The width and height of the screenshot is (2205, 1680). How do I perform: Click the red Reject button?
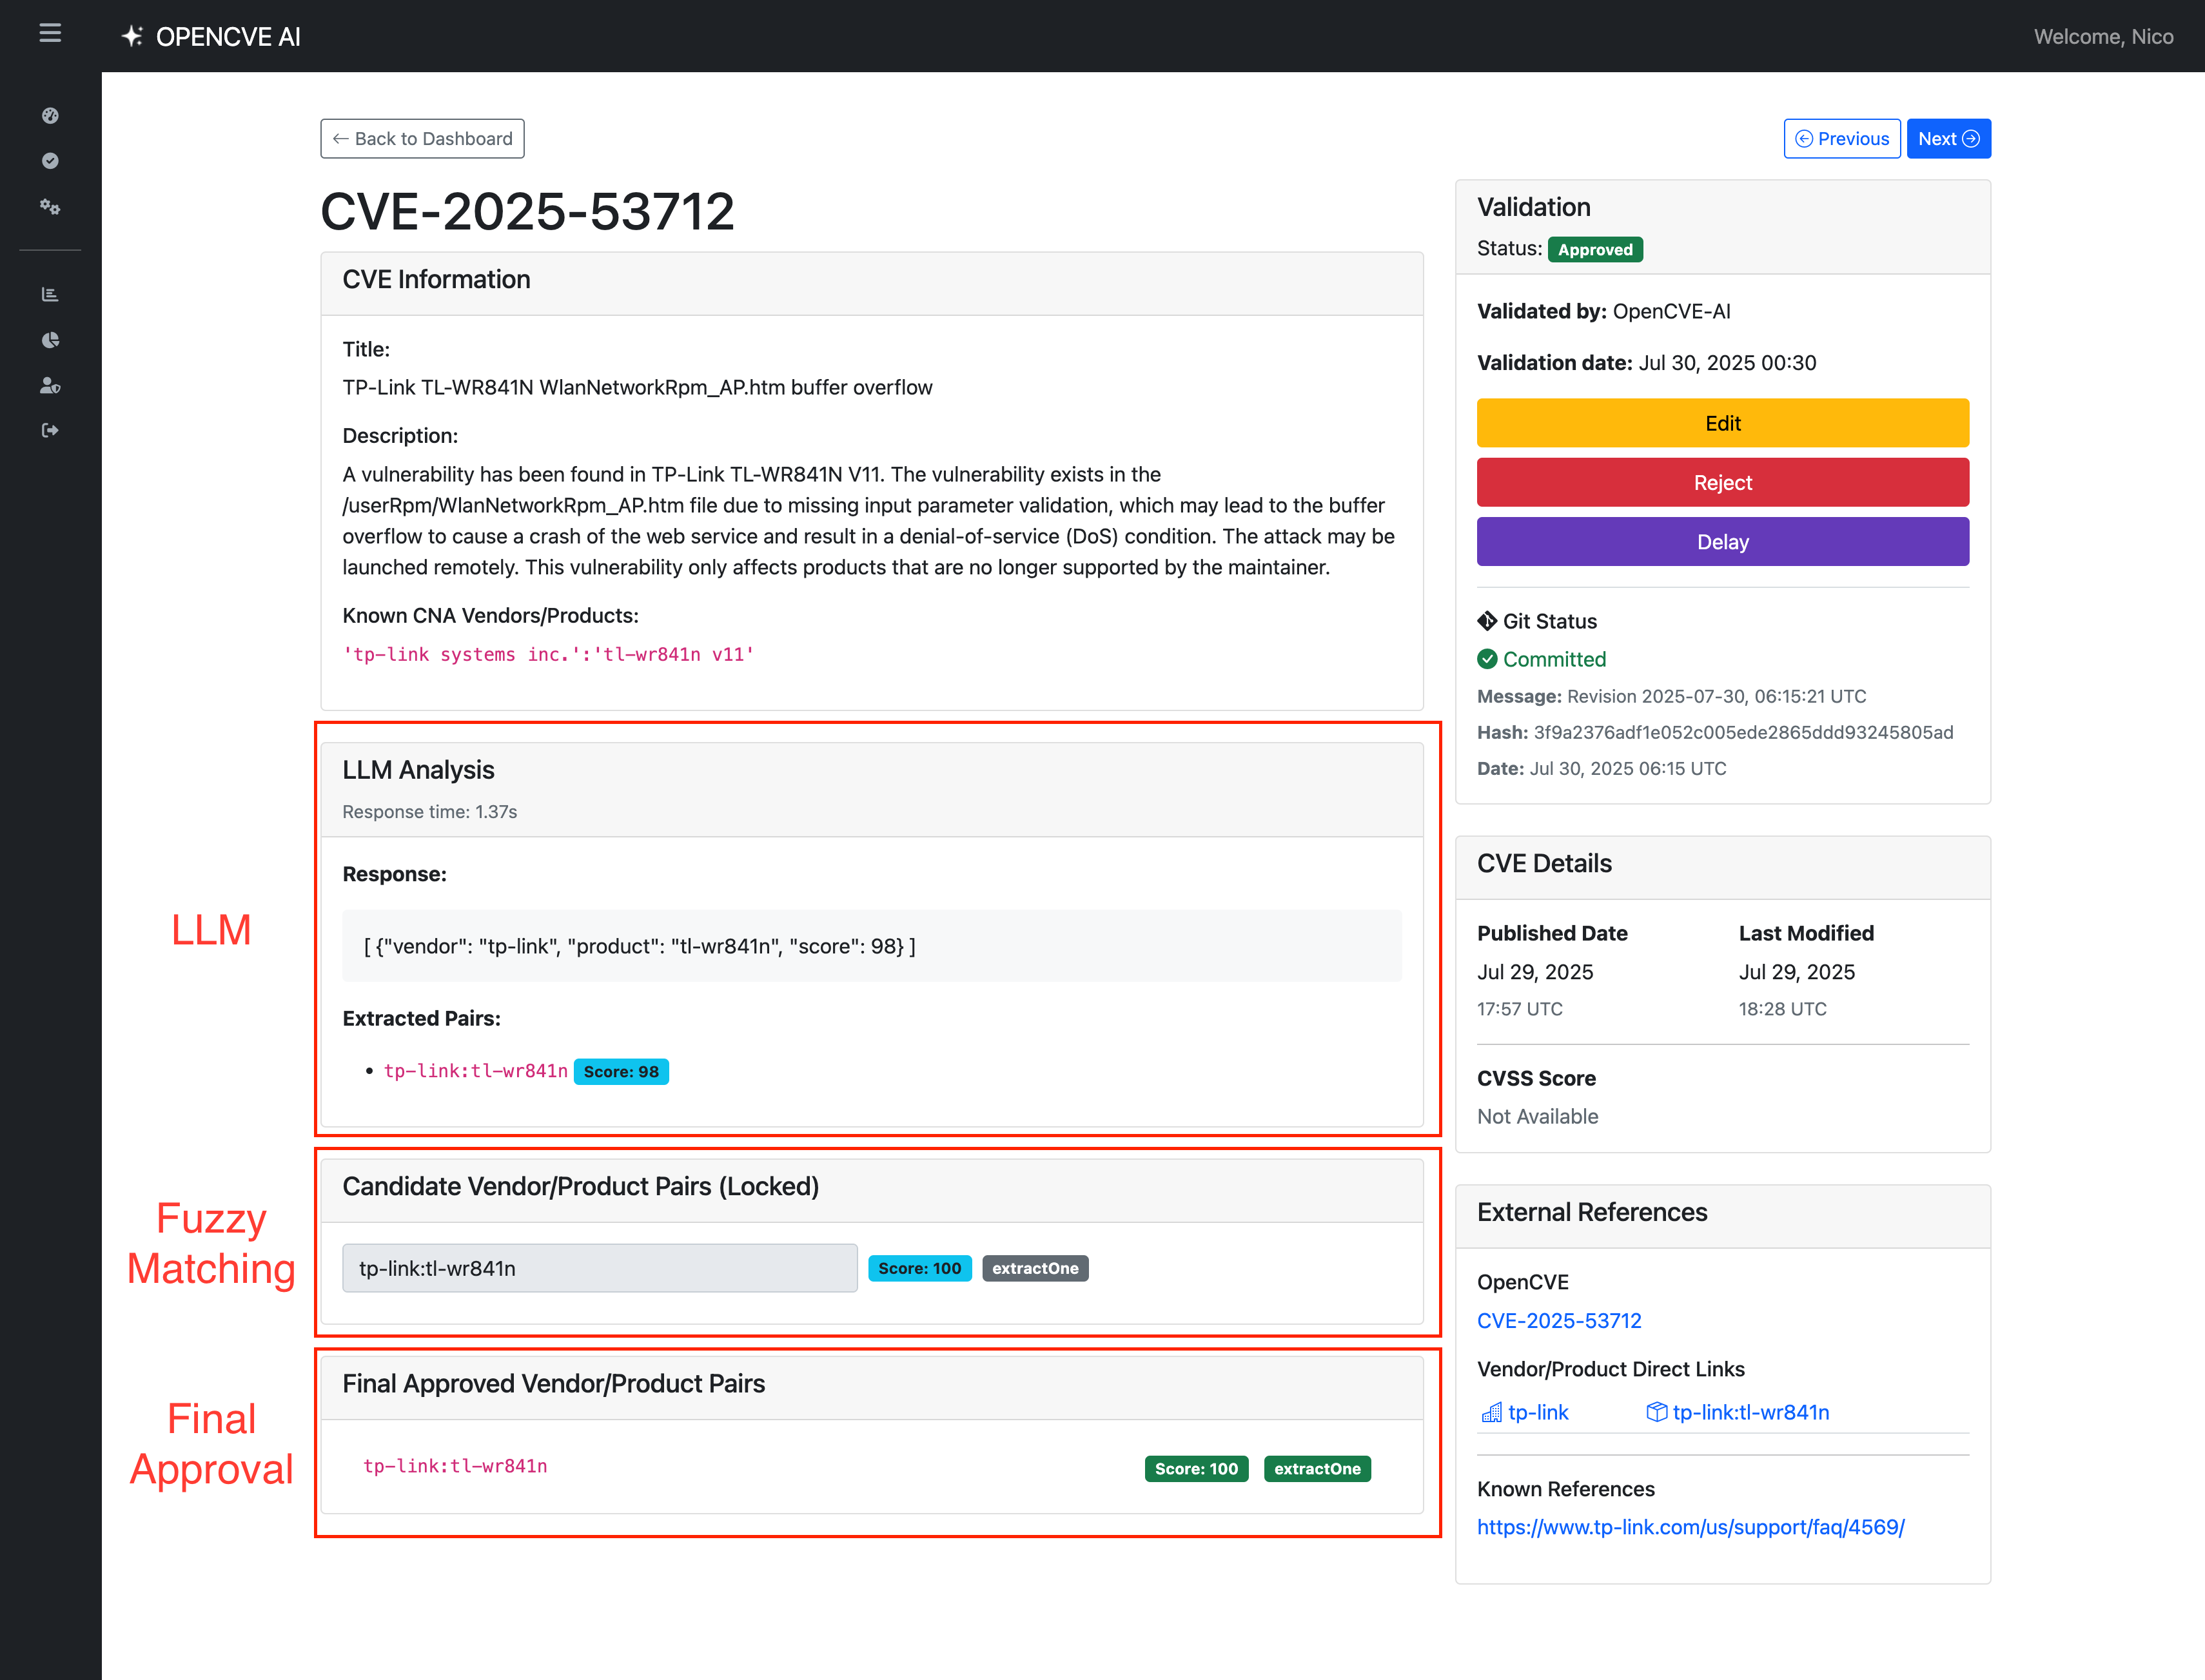1722,482
